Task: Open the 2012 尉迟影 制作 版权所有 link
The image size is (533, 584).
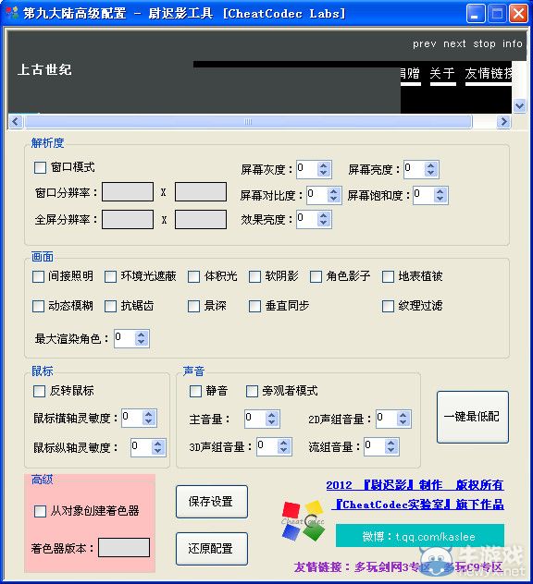Action: point(415,485)
